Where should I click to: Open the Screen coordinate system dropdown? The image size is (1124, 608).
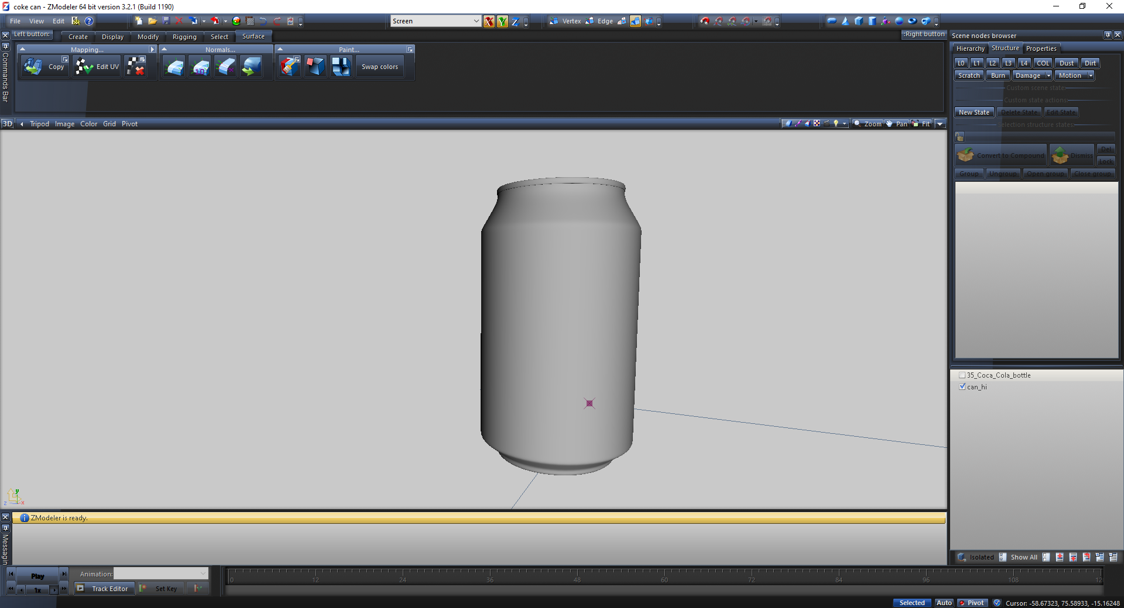476,21
